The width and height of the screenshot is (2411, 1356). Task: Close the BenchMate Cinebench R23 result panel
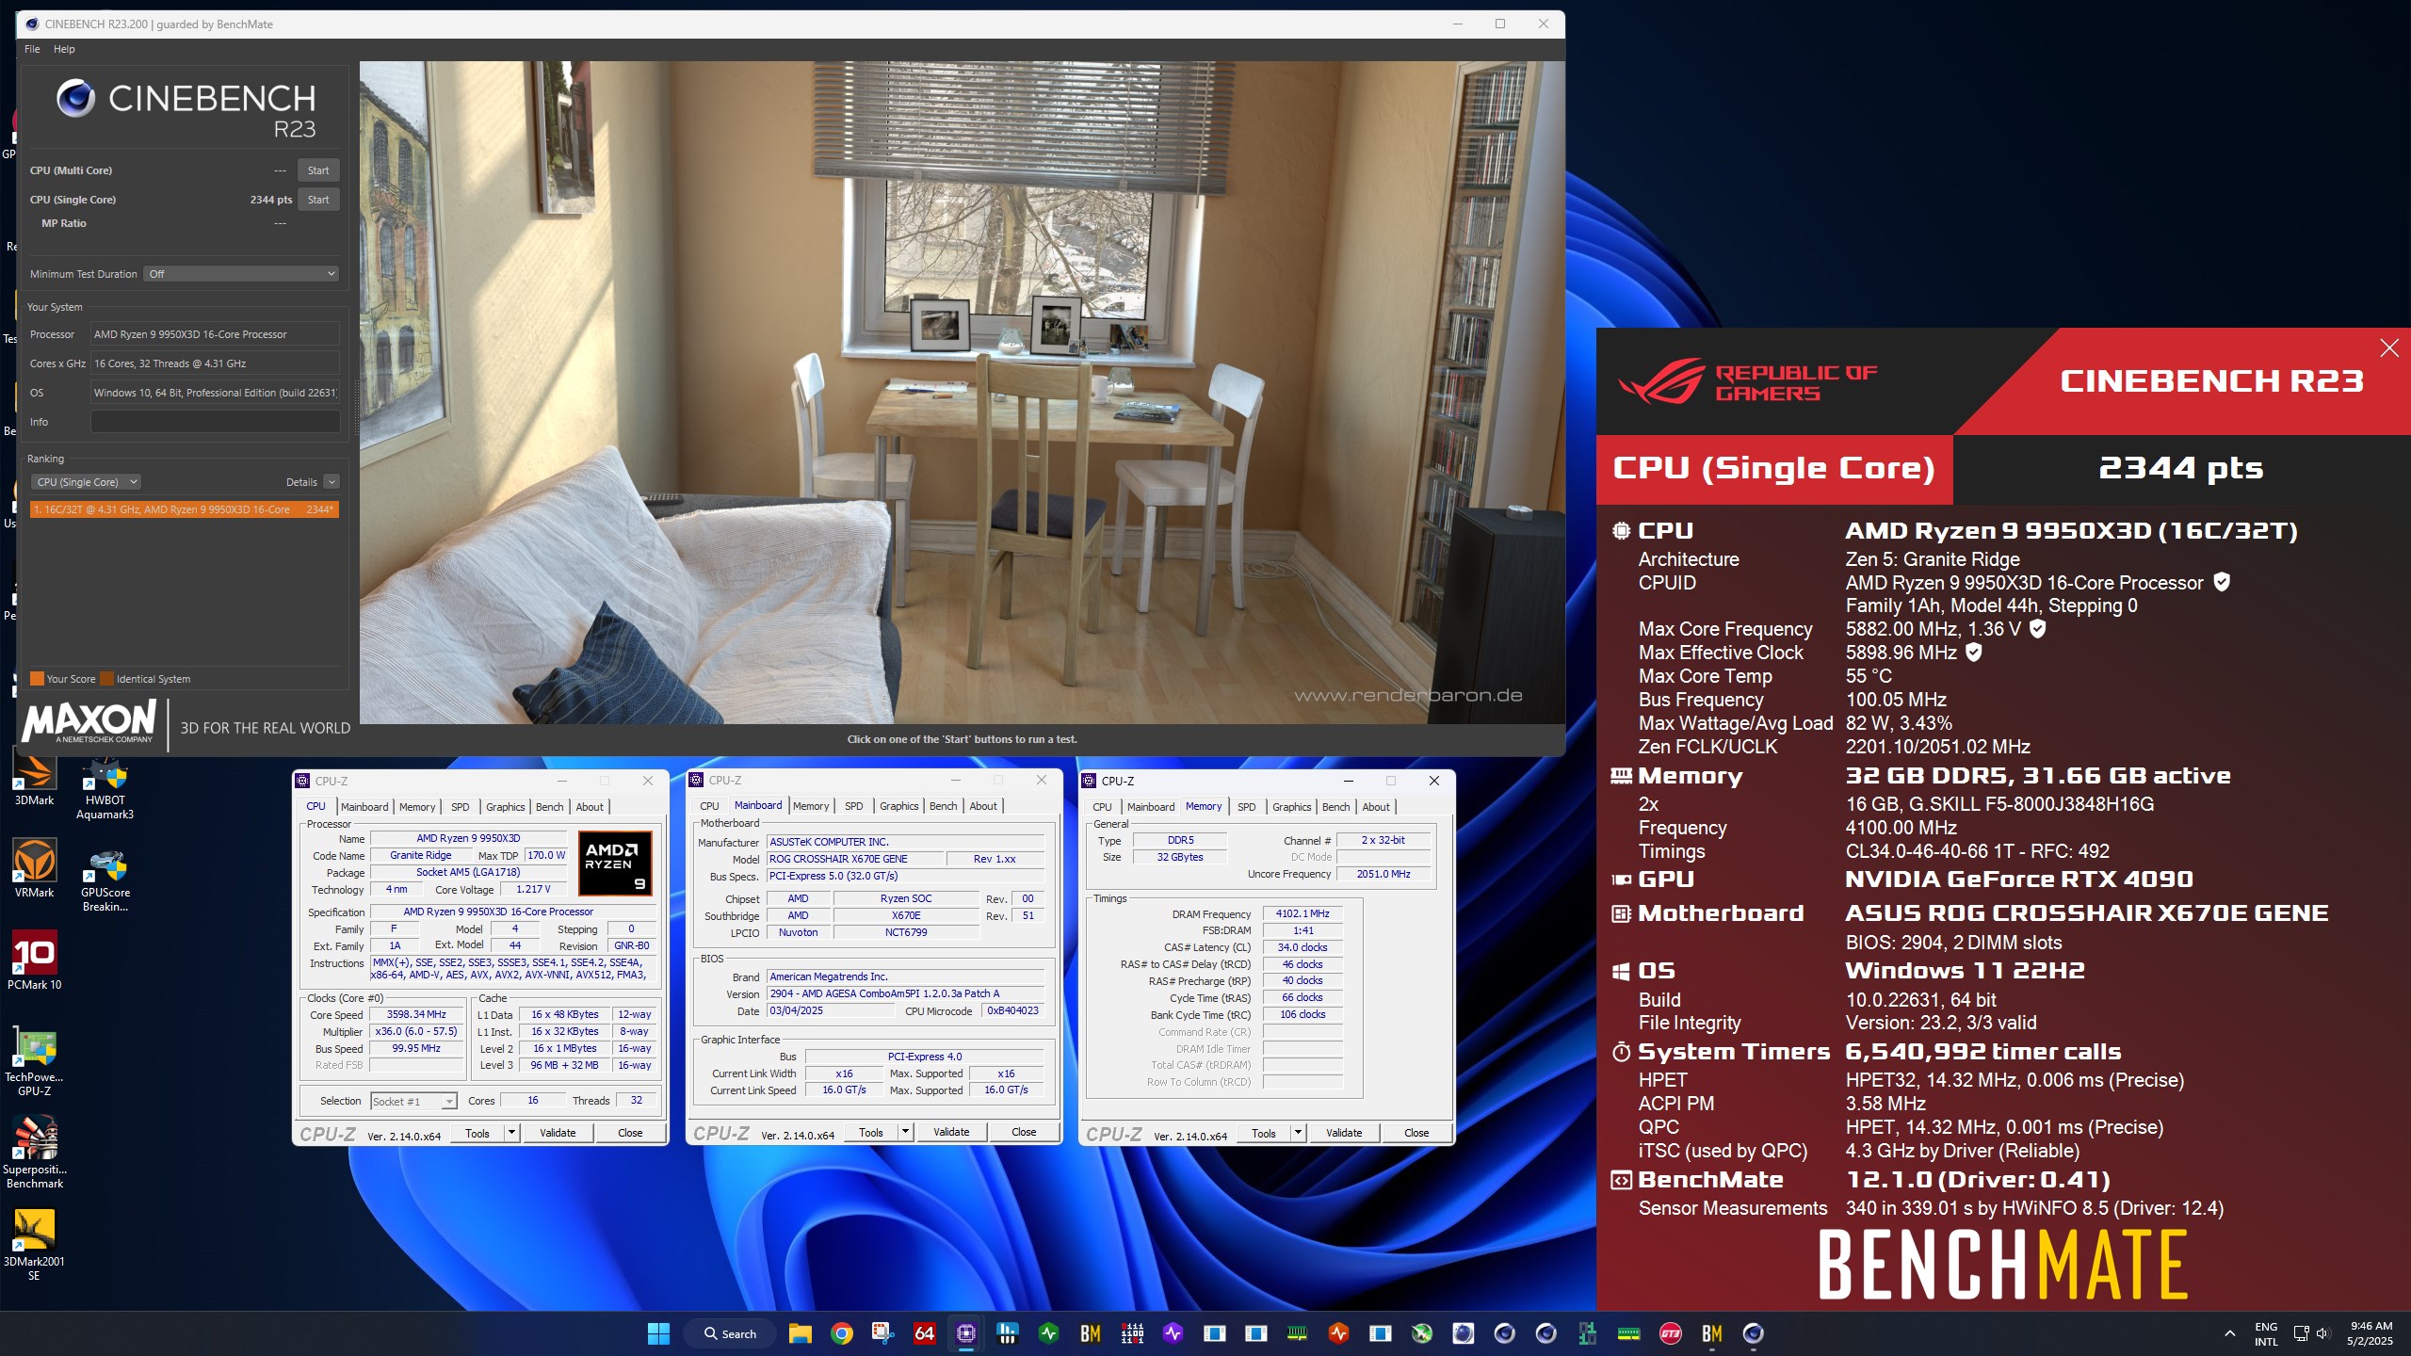(2389, 348)
